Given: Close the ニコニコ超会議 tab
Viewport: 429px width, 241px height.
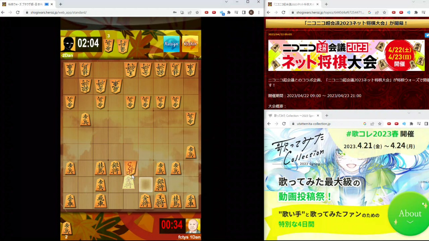Looking at the screenshot, I should (317, 4).
